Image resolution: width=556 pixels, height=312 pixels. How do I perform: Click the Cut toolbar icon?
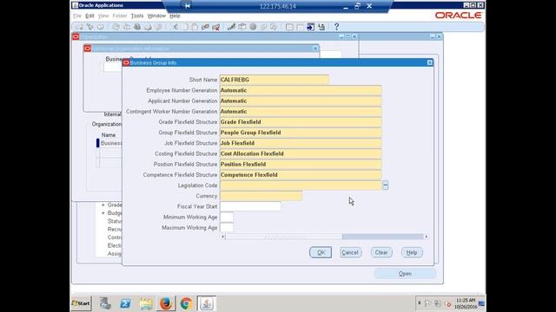(x=175, y=27)
